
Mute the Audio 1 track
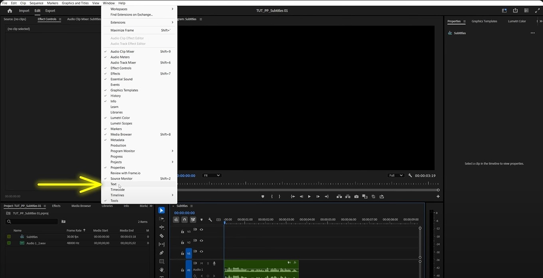coord(202,263)
